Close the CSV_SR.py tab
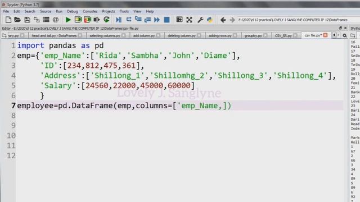This screenshot has height=202, width=360. [295, 35]
